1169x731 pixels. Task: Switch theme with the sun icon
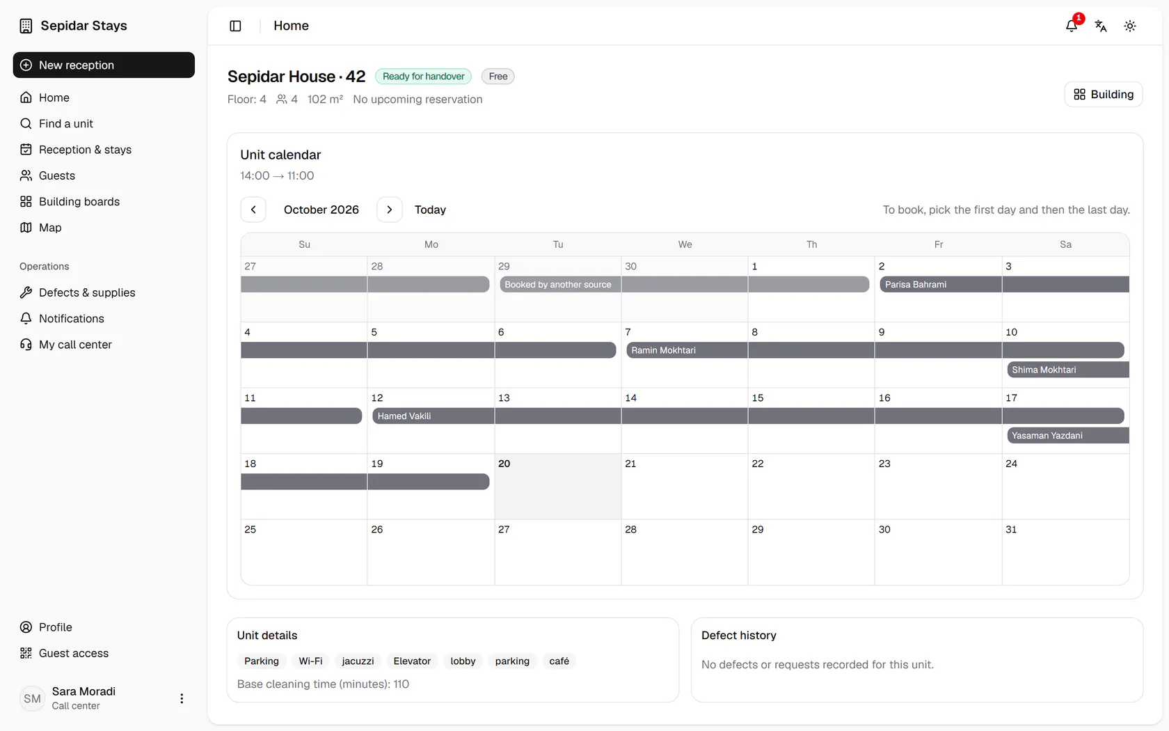coord(1130,26)
